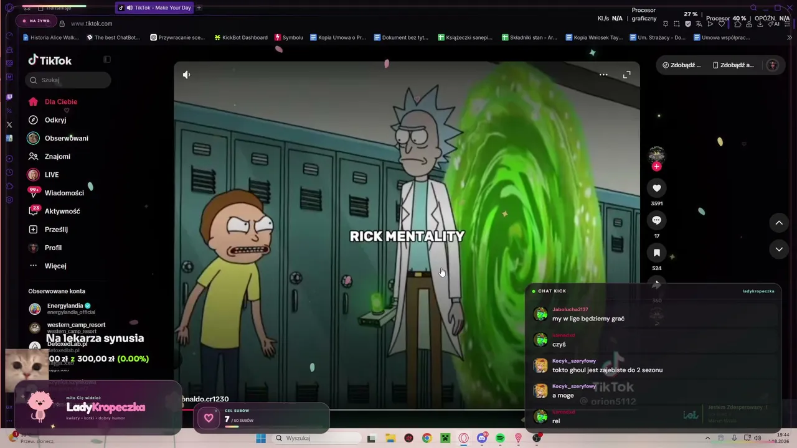Open the Przywracanie sce... bookmark
Screen dimensions: 797x448
tap(177, 37)
